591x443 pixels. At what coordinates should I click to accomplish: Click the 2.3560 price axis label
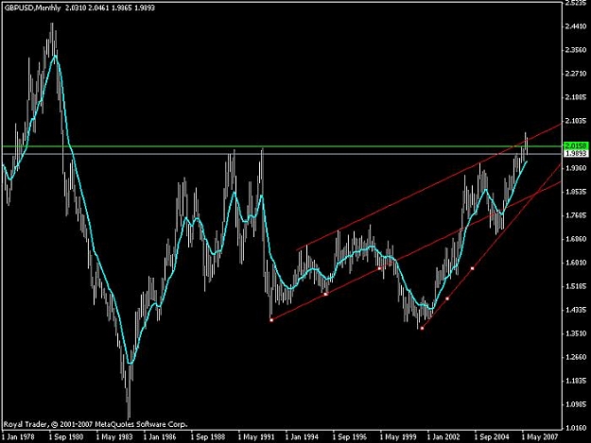click(x=576, y=50)
